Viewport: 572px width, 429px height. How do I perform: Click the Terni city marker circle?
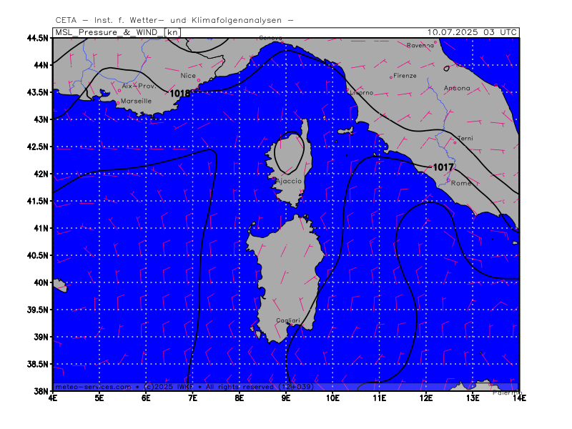[x=455, y=142]
